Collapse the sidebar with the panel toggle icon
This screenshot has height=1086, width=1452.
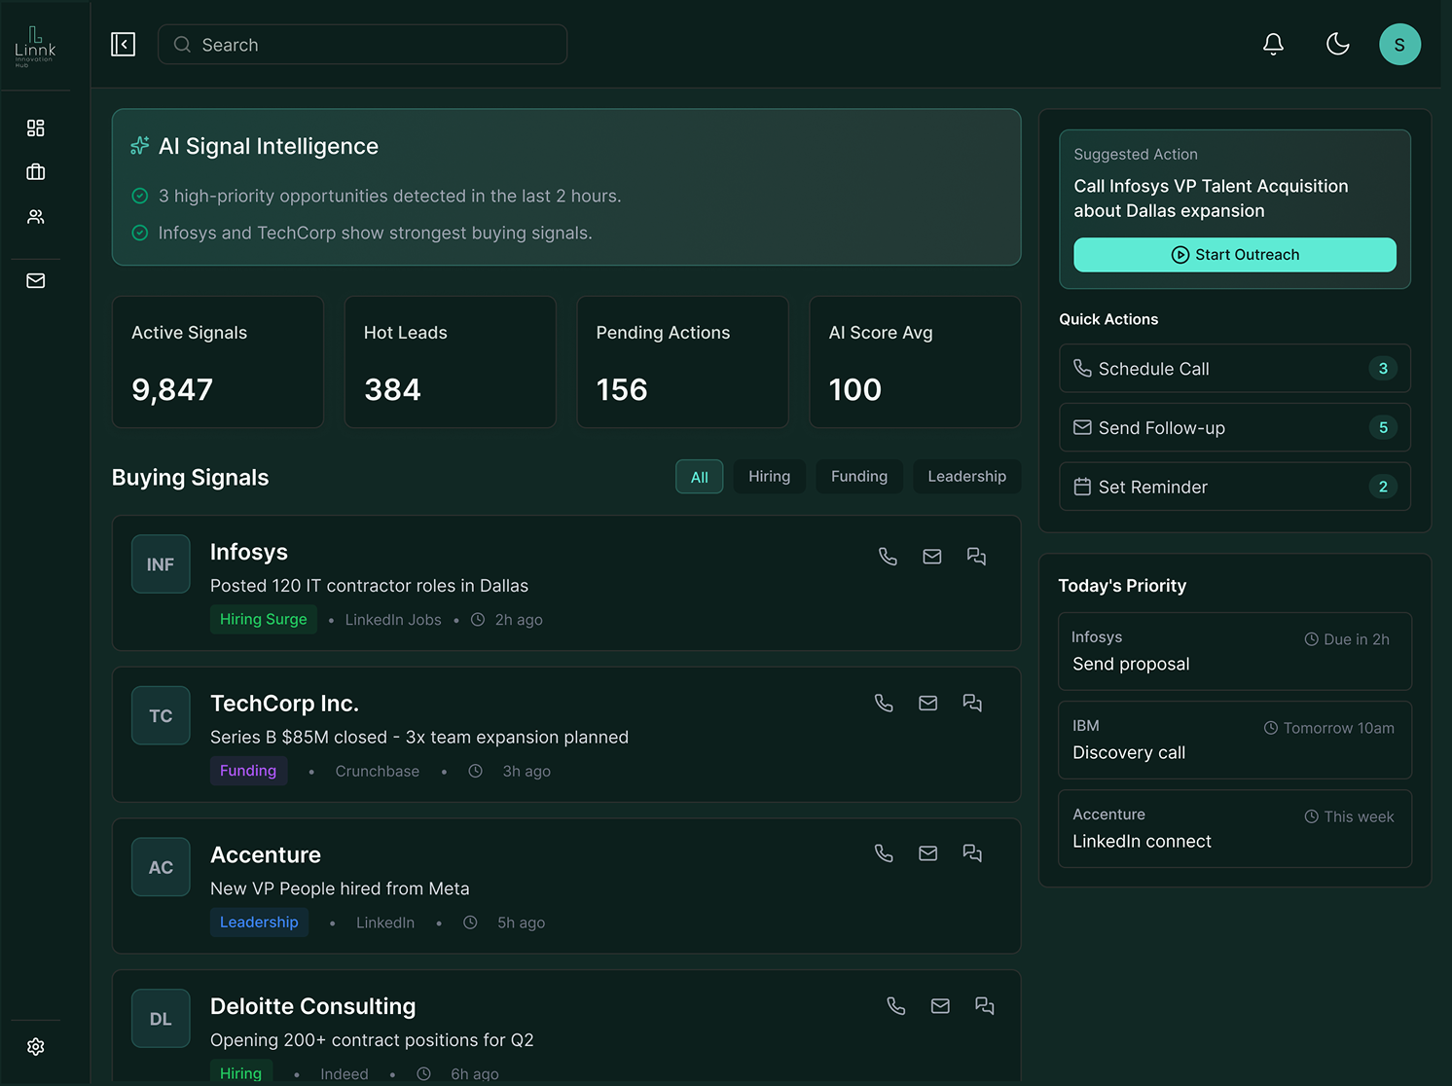[x=124, y=45]
